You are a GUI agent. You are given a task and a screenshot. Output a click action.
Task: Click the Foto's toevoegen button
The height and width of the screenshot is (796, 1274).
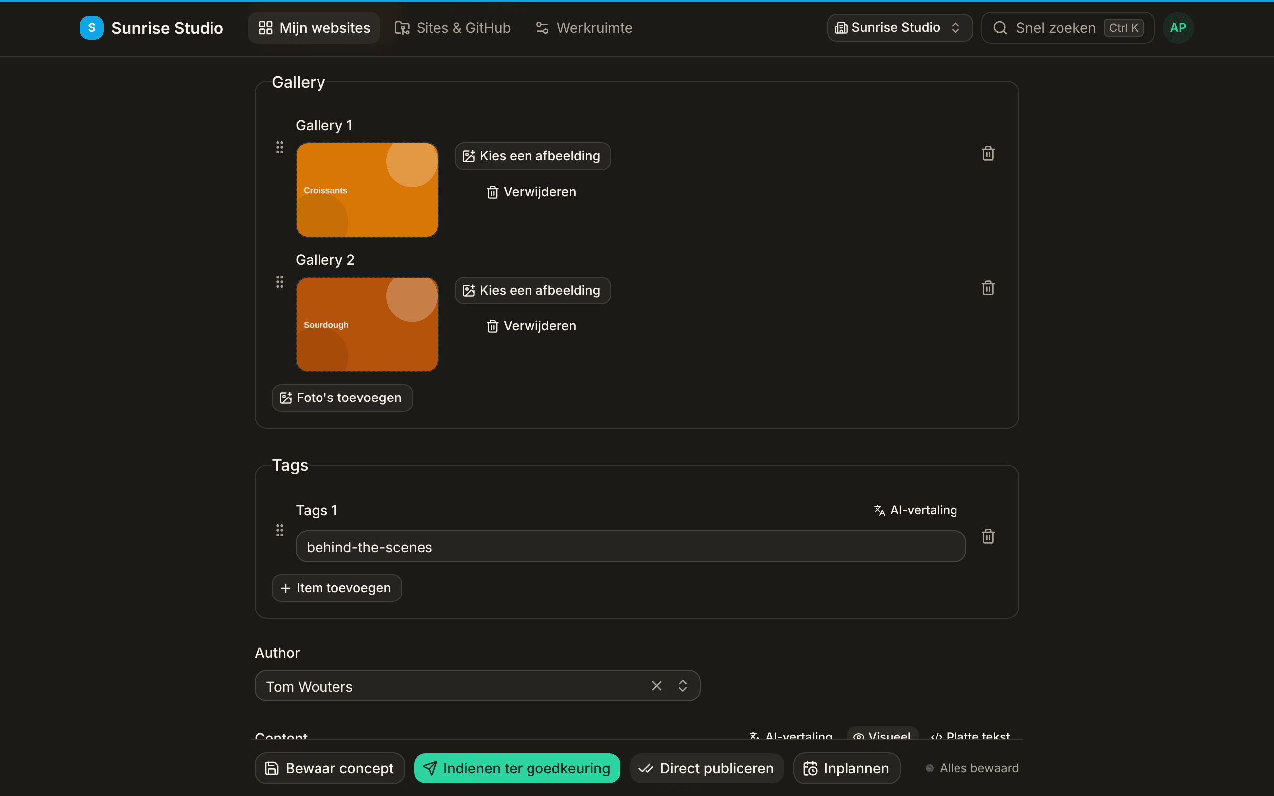tap(342, 398)
